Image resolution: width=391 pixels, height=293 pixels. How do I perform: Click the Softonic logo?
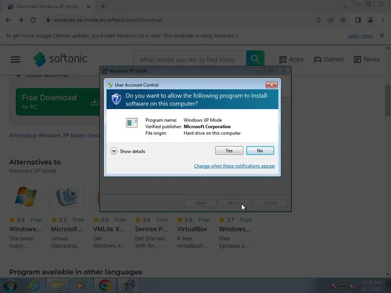(61, 59)
